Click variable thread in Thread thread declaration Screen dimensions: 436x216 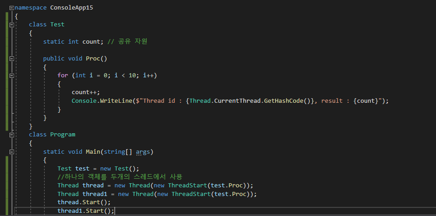[93, 186]
